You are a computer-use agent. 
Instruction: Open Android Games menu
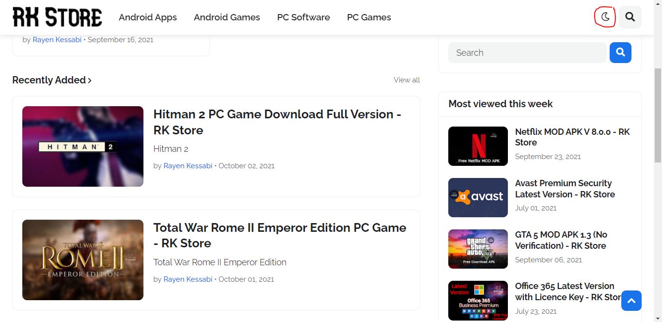click(227, 17)
